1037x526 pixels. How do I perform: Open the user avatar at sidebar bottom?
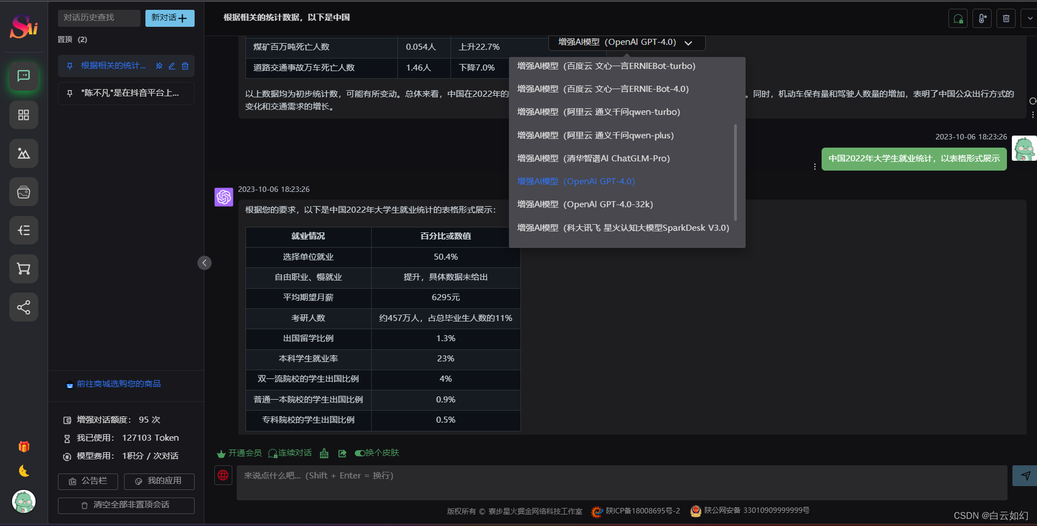24,501
